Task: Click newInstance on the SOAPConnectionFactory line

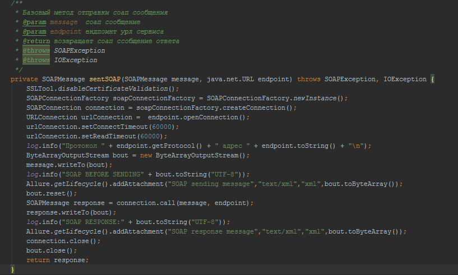Action: 314,99
